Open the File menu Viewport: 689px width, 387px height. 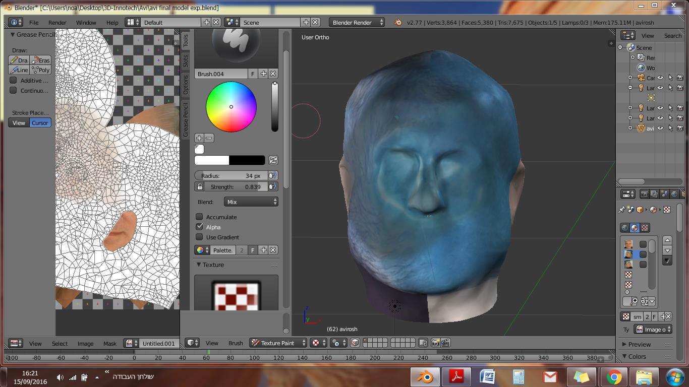(34, 23)
